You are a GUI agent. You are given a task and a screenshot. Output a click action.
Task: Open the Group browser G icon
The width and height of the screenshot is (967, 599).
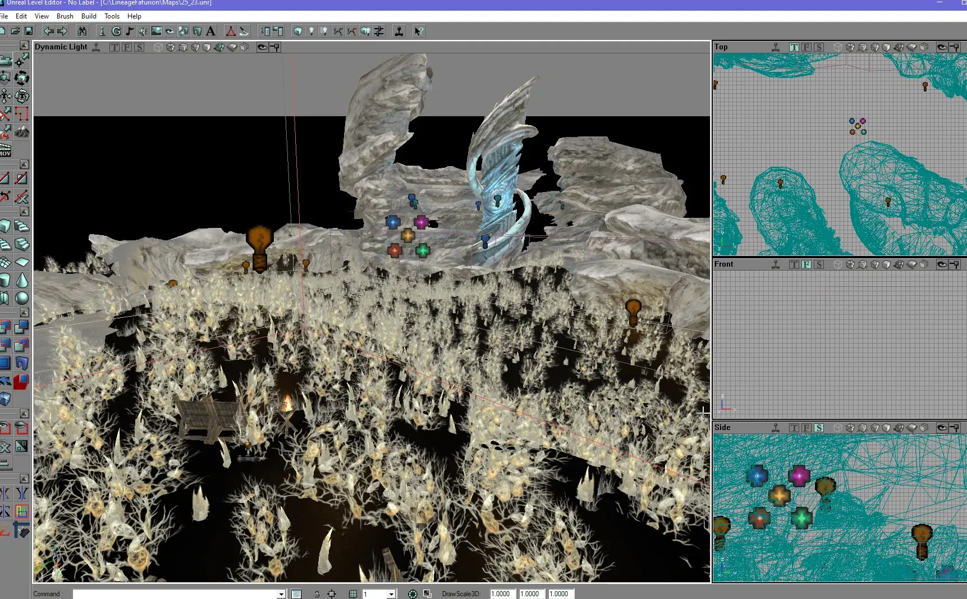tap(116, 31)
